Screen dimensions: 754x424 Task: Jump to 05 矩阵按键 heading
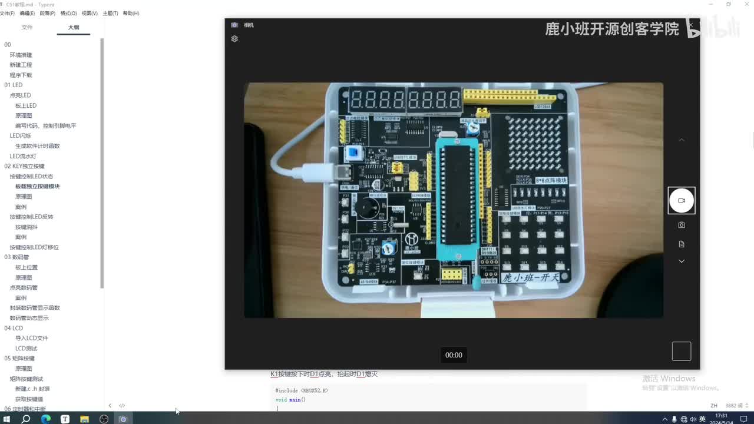[x=19, y=358]
